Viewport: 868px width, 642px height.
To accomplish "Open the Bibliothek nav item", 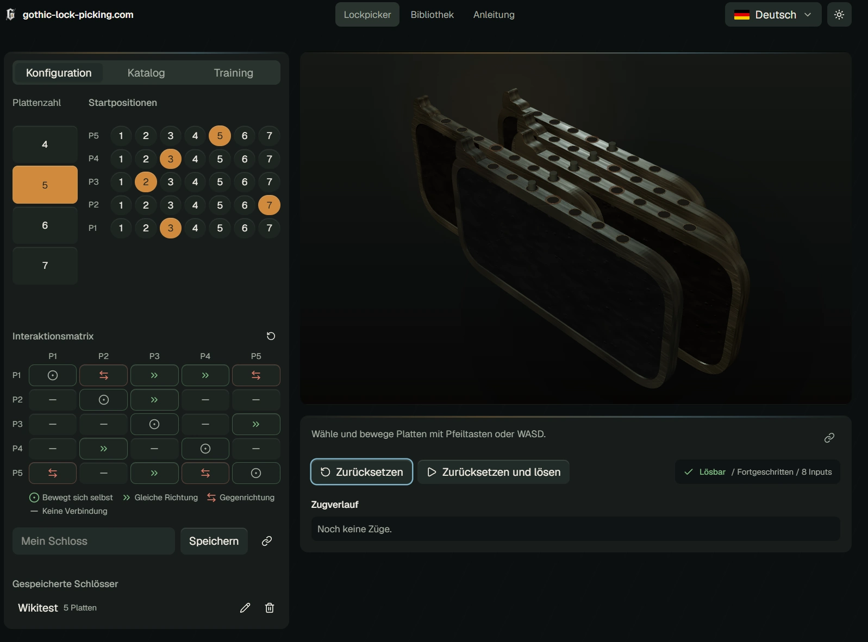I will pos(432,15).
